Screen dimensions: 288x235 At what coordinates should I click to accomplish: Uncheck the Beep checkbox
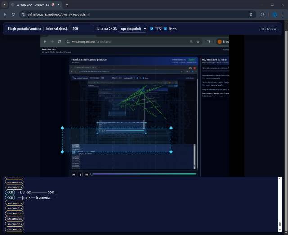coord(166,29)
